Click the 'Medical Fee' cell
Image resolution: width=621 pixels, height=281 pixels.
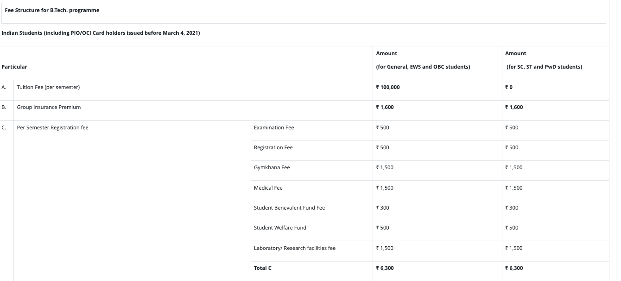[269, 187]
